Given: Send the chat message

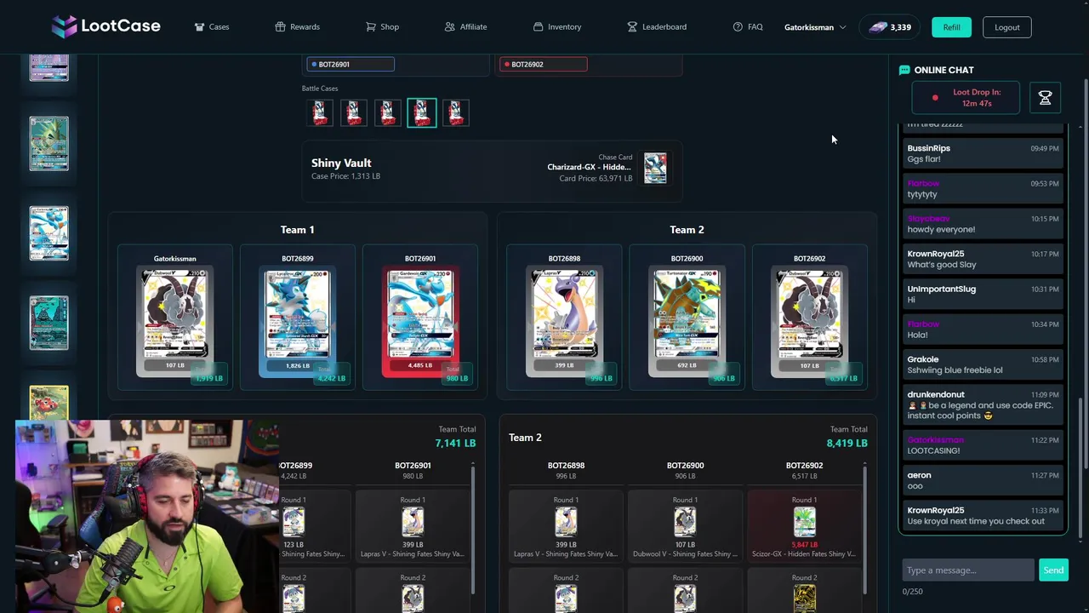Looking at the screenshot, I should [x=1053, y=570].
